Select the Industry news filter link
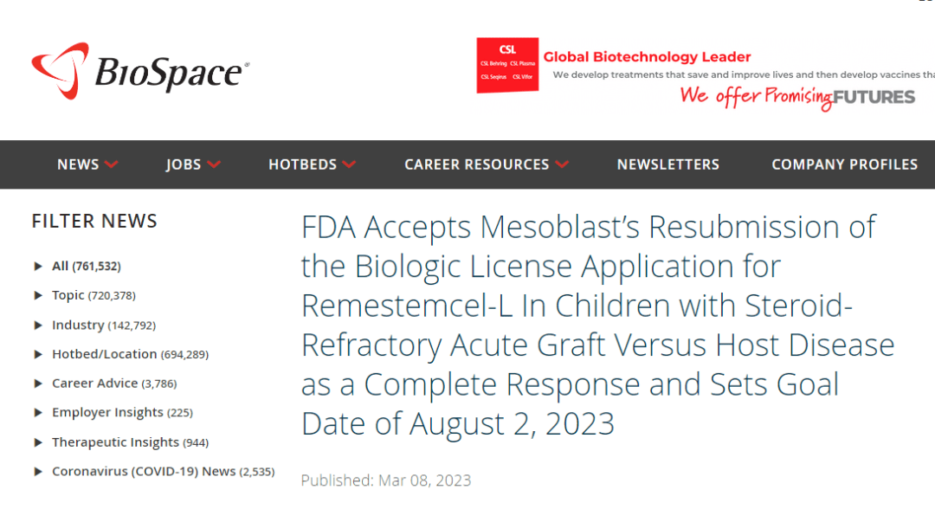 [78, 325]
